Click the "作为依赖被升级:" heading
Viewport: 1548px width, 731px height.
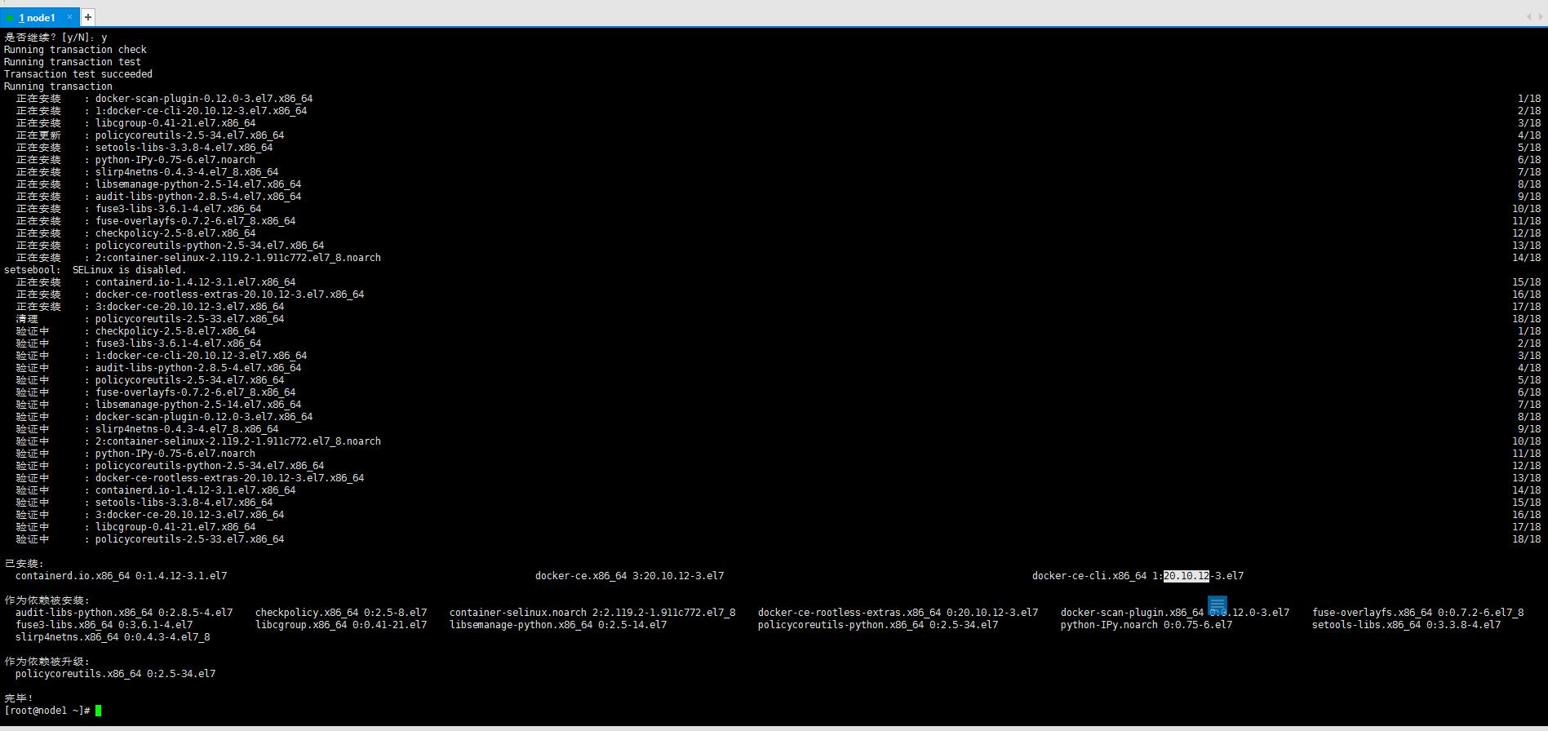(47, 662)
